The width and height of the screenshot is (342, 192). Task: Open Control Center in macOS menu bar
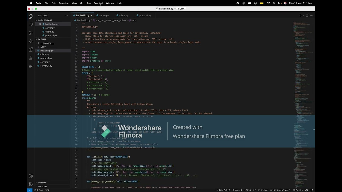[x=280, y=3]
